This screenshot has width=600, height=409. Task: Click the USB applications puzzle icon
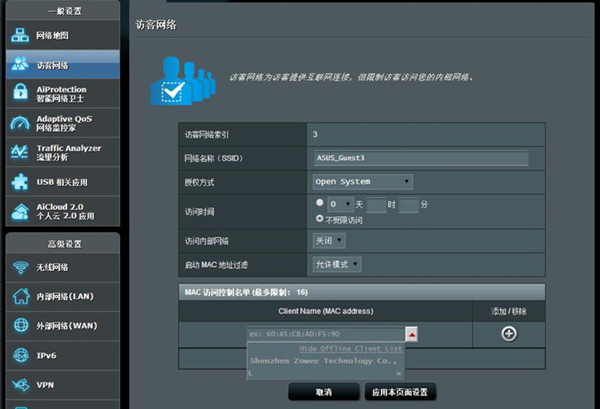tap(20, 182)
